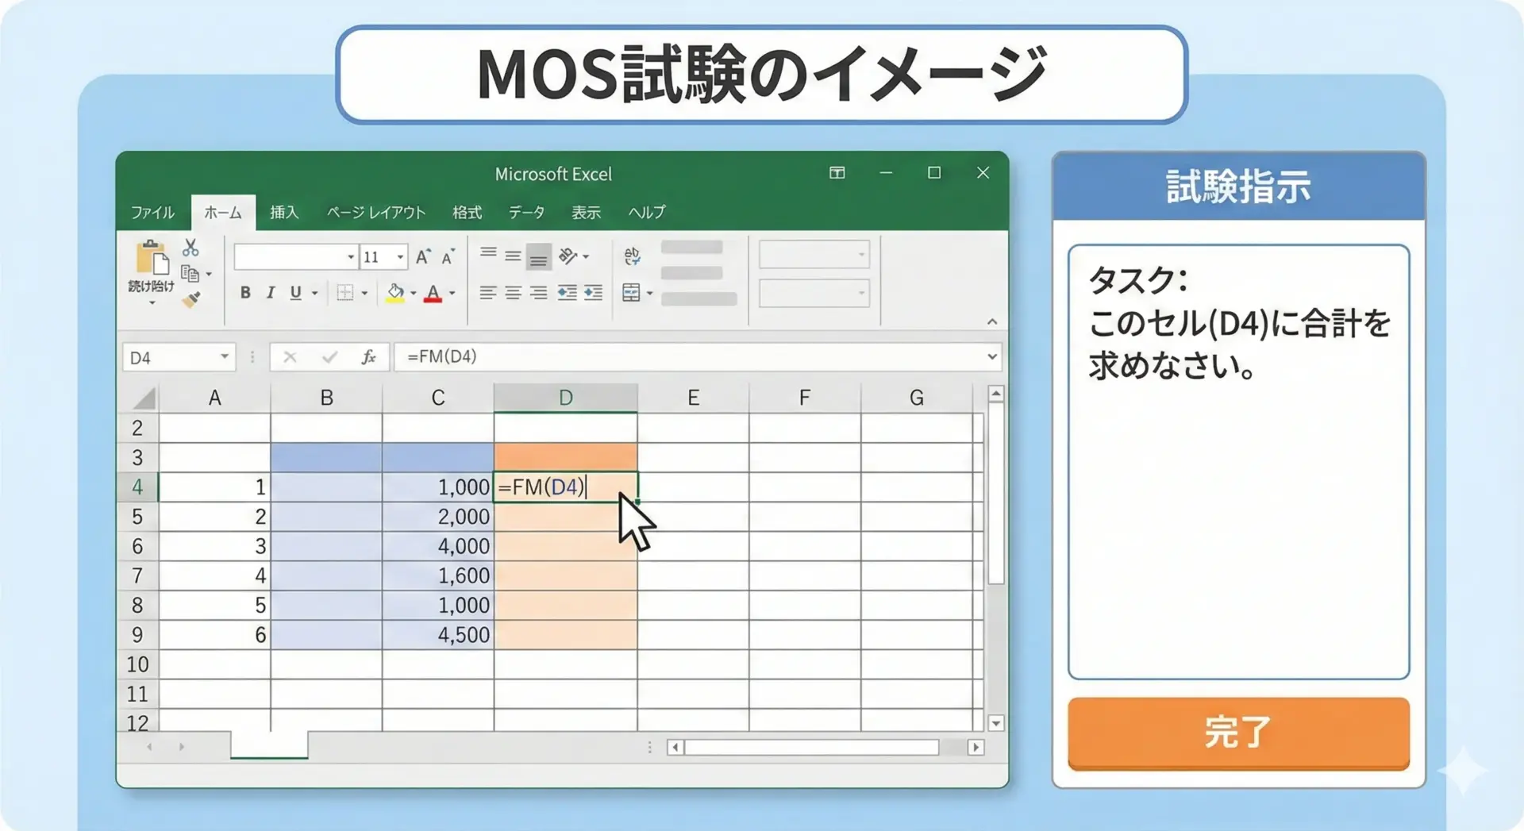
Task: Switch to the データ tab
Action: click(526, 213)
